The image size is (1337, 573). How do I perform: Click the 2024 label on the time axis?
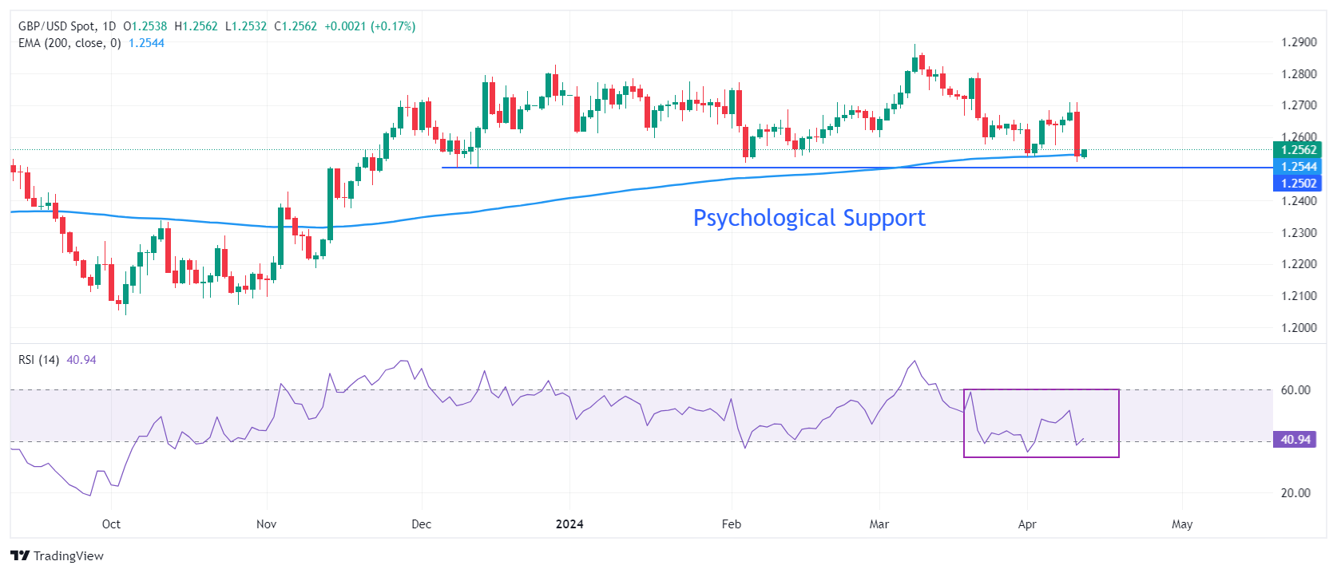tap(569, 524)
